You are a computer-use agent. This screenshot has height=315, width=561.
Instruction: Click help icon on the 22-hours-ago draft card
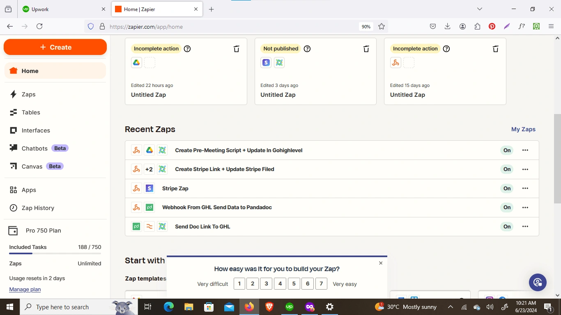[x=187, y=48]
